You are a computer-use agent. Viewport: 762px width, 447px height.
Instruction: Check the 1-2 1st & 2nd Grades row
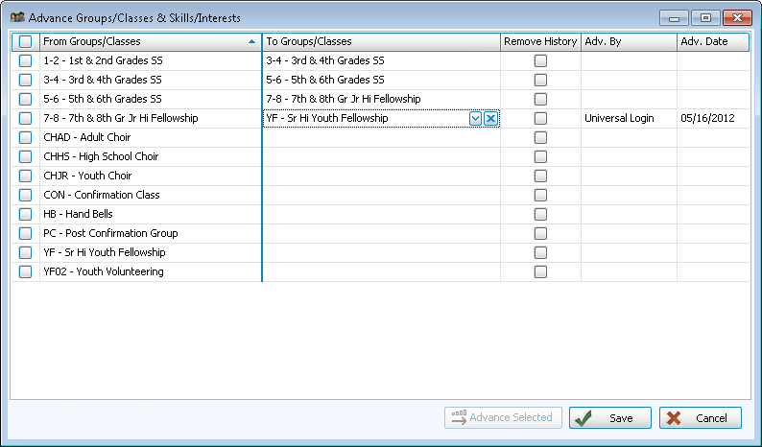[x=25, y=60]
